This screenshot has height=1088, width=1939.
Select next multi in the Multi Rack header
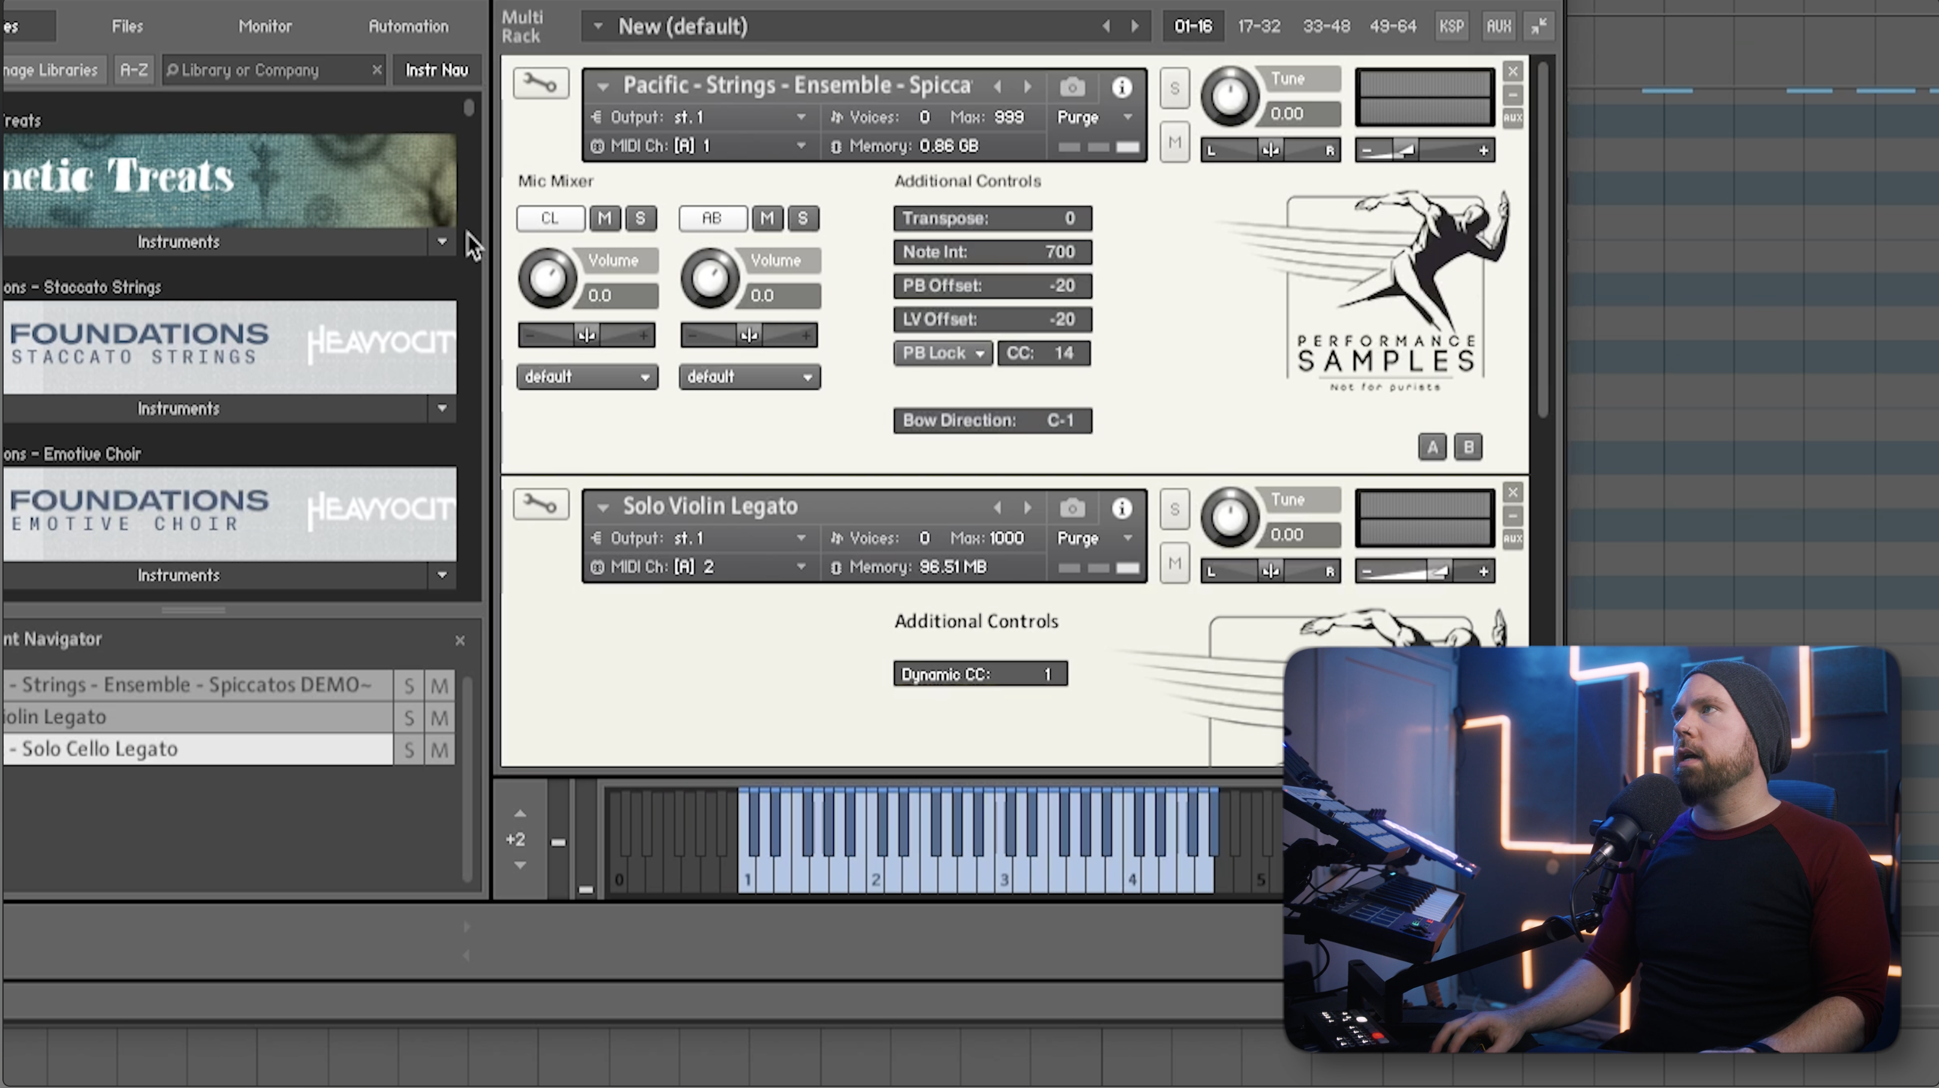[x=1135, y=26]
